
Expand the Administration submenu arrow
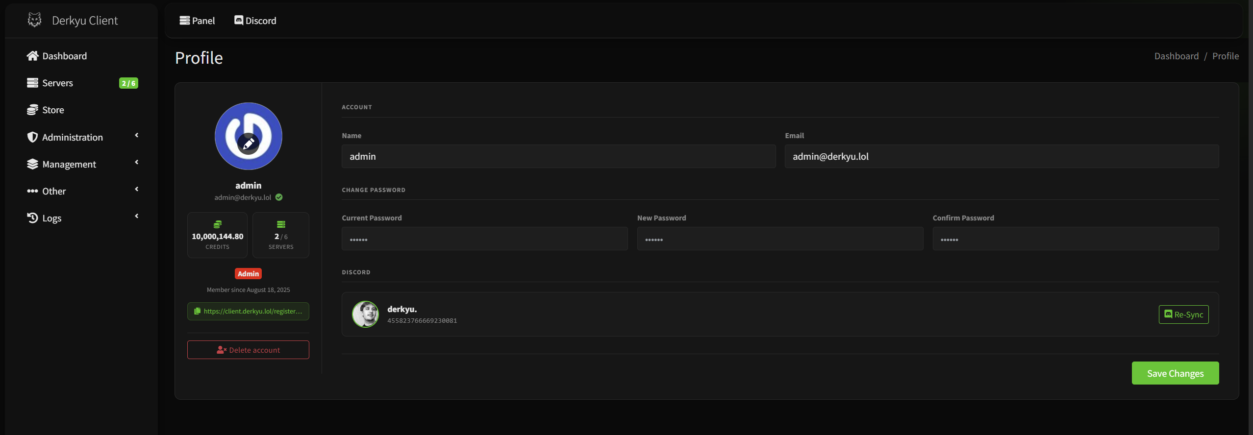coord(137,135)
